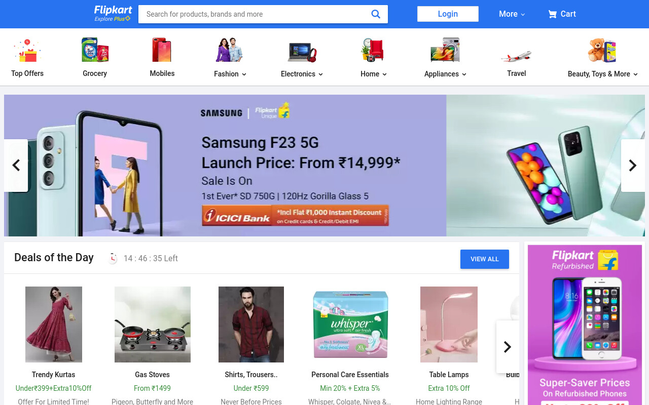Open Beauty, Toys & More menu
This screenshot has height=405, width=649.
(x=603, y=74)
